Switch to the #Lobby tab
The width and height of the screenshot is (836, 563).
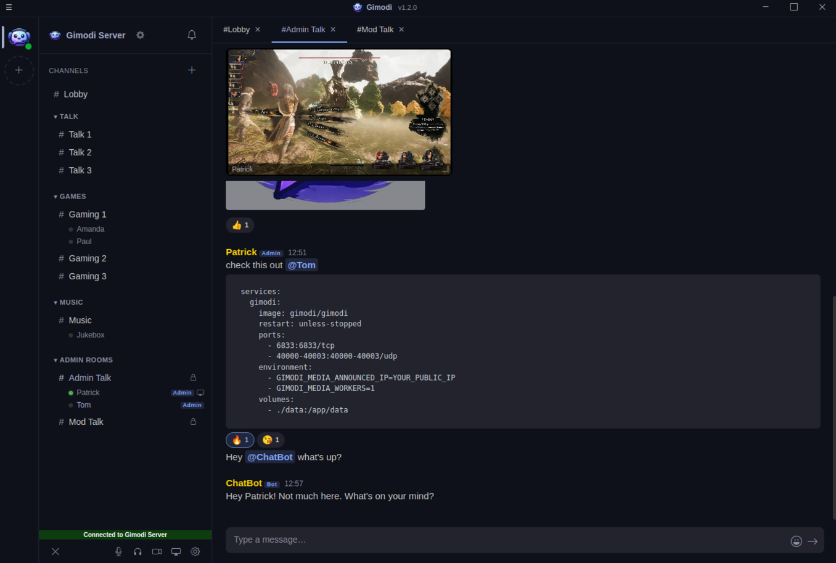(236, 29)
